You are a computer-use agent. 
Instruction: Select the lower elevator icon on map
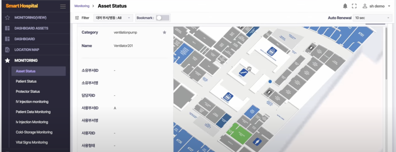[228, 96]
